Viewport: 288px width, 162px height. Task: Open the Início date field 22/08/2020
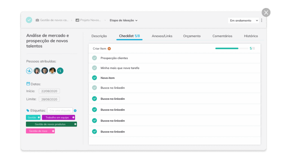(49, 91)
